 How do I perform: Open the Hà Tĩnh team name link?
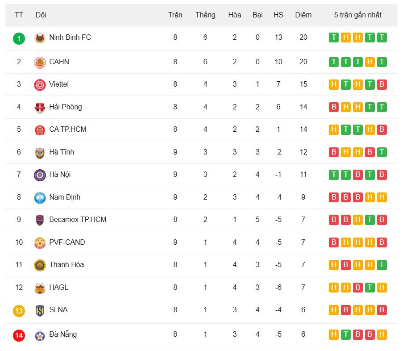coord(62,152)
